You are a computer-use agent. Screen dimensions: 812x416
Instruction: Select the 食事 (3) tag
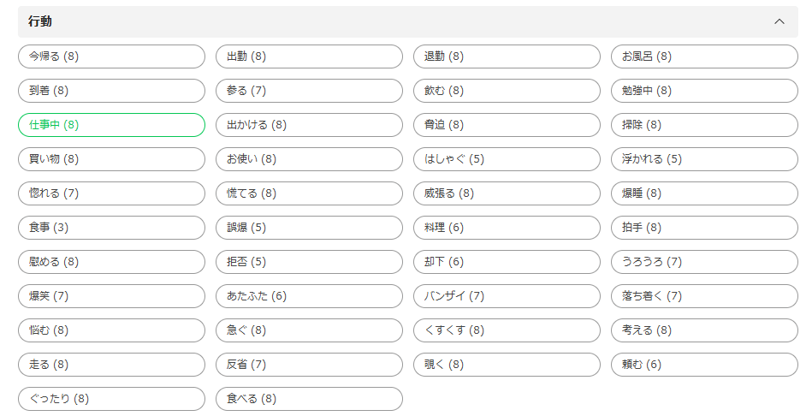pos(111,228)
